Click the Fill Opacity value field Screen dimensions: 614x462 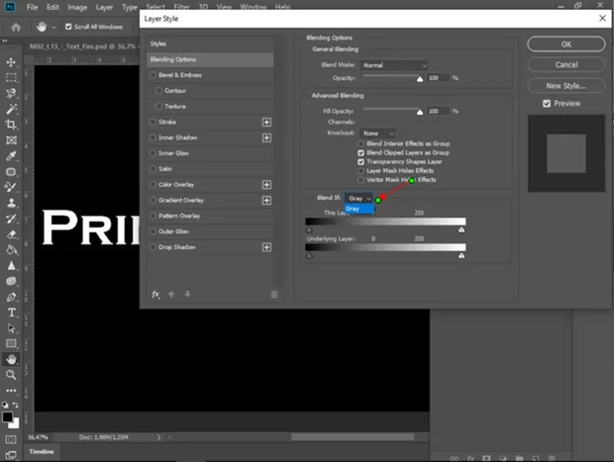[x=437, y=112]
